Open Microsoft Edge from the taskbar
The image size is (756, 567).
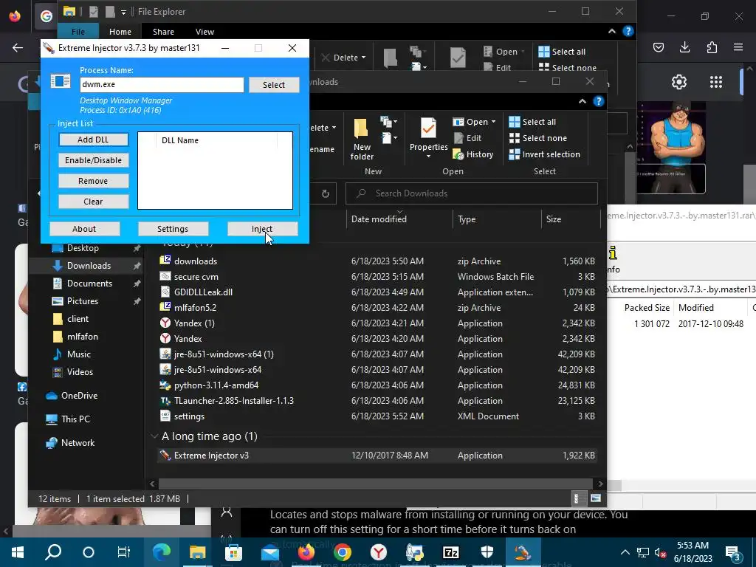(162, 552)
